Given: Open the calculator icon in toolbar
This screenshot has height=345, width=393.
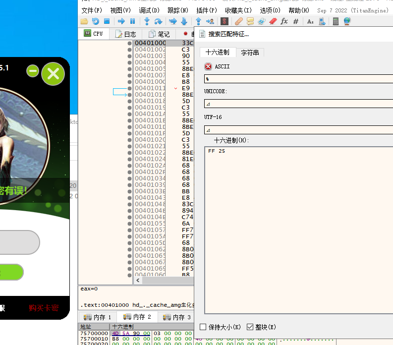Looking at the screenshot, I should (x=336, y=21).
